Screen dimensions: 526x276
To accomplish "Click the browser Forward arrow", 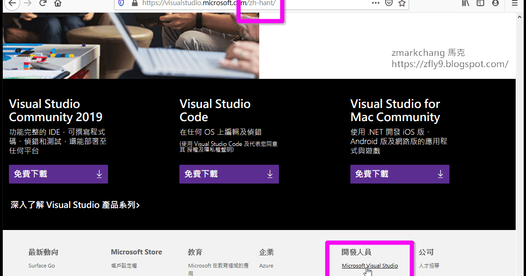I will (28, 3).
